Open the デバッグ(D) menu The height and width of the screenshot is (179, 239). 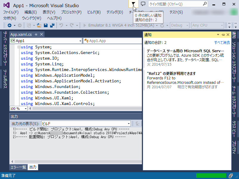(x=115, y=12)
